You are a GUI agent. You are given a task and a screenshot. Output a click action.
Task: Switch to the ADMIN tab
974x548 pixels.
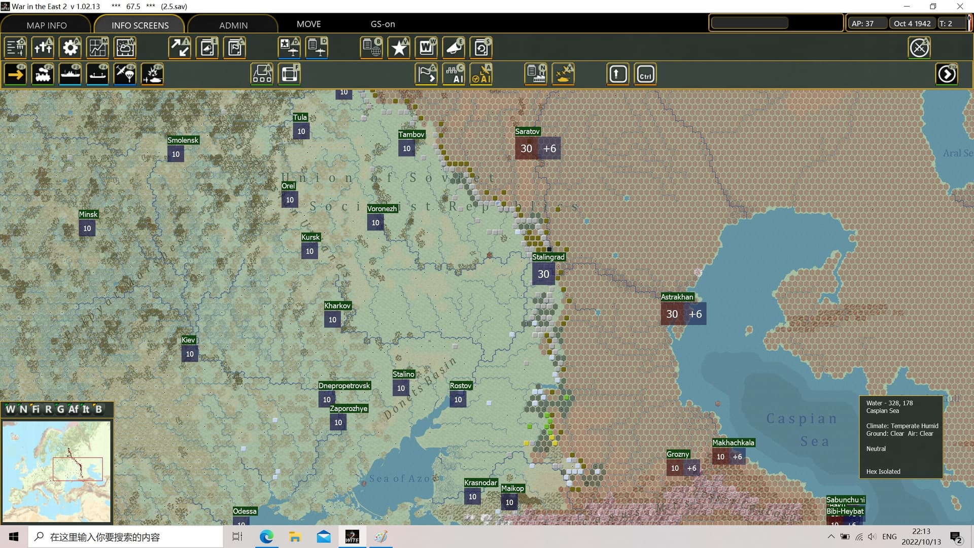click(x=233, y=25)
